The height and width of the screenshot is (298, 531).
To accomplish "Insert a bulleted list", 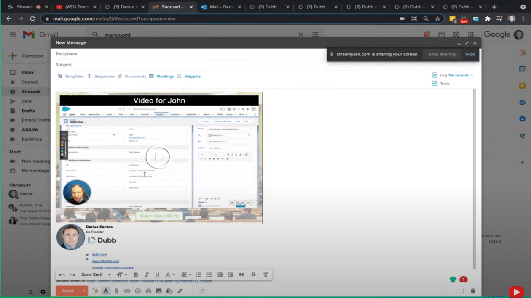I will point(209,274).
